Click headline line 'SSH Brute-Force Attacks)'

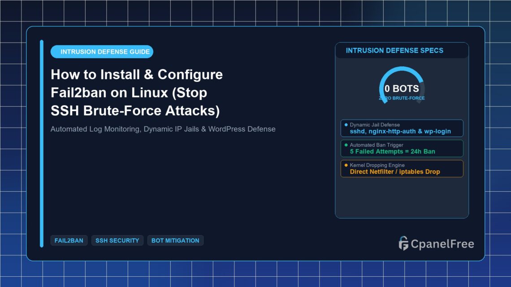(135, 111)
